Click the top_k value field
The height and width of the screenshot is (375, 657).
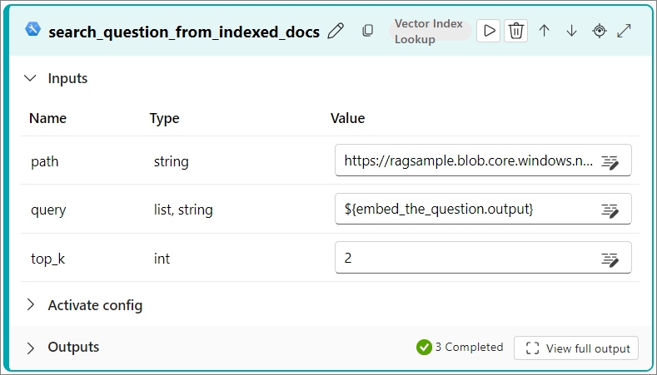coord(466,258)
